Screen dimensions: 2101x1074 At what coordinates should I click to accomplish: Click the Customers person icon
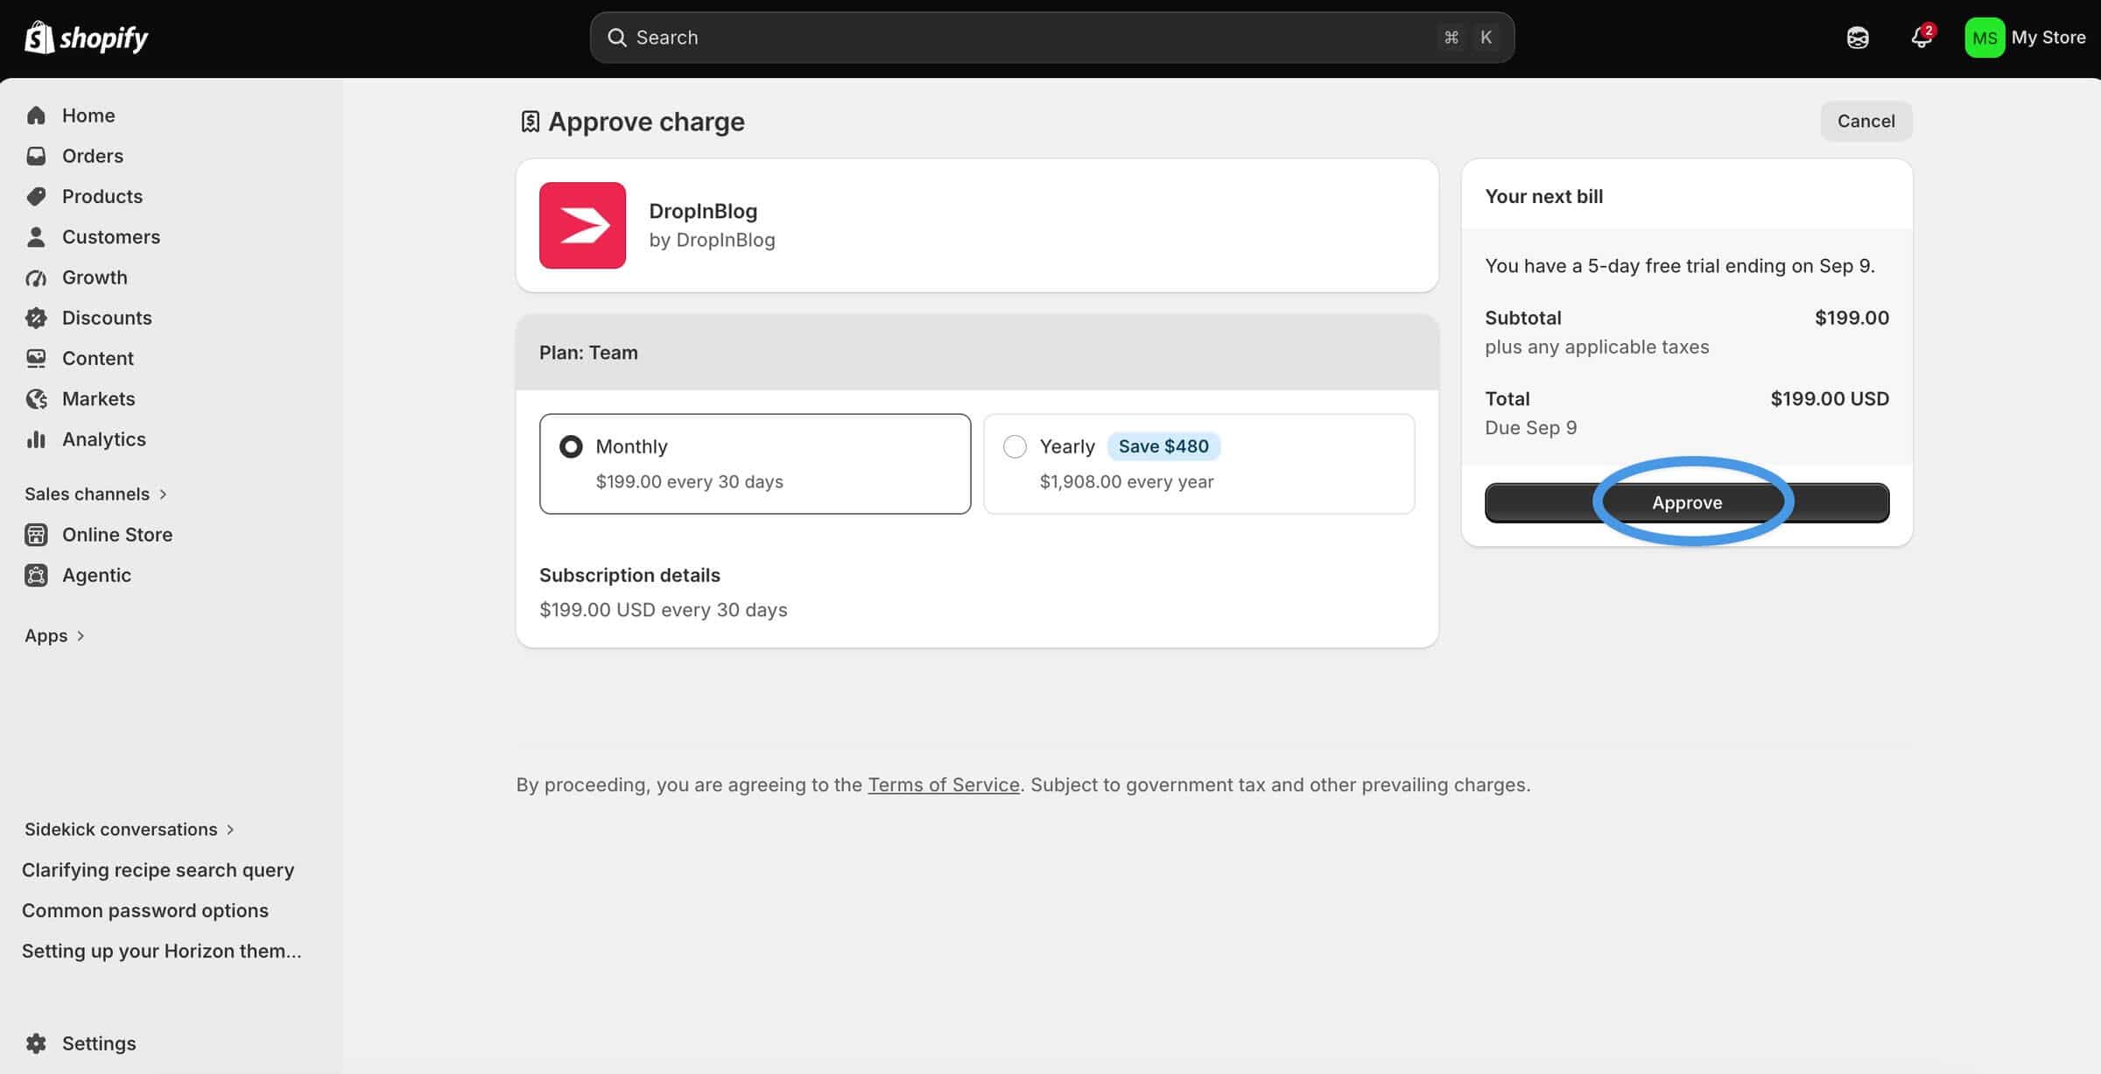pyautogui.click(x=36, y=237)
